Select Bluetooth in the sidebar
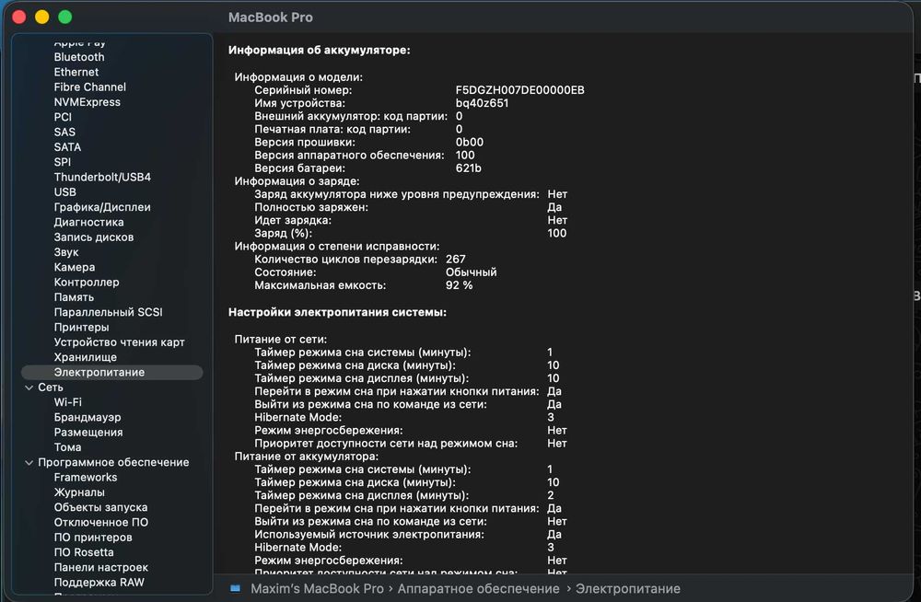Viewport: 921px width, 602px height. (79, 57)
